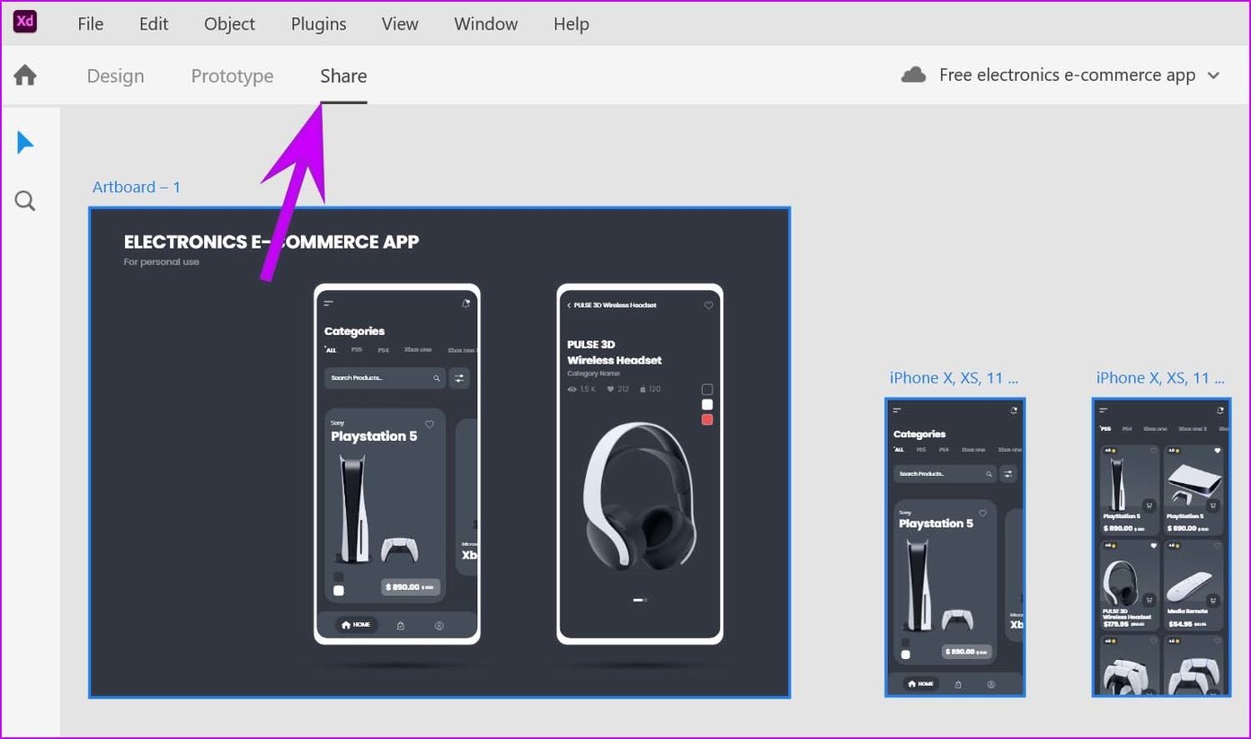
Task: Click the search field in Categories mockup
Action: pos(385,378)
